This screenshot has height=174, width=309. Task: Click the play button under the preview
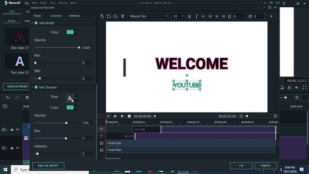tap(122, 116)
